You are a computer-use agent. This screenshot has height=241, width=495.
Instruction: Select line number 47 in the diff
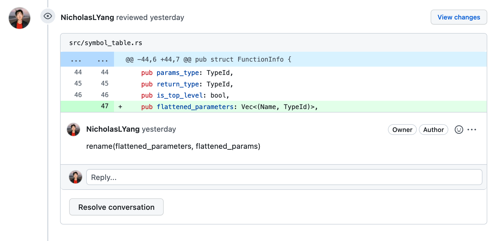(105, 106)
